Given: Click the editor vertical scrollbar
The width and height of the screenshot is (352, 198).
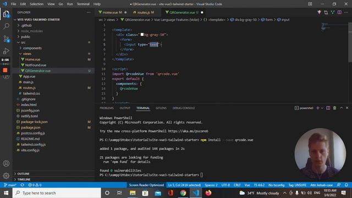Looking at the screenshot, I should tap(350, 42).
